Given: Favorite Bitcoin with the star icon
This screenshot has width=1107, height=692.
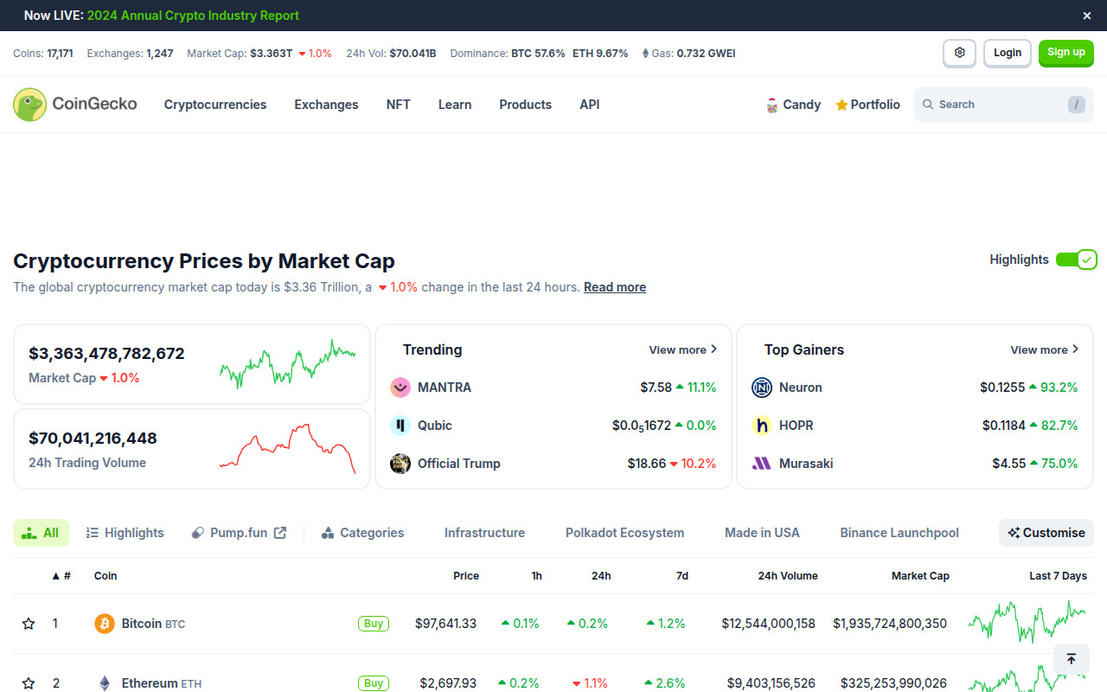Looking at the screenshot, I should pos(29,624).
